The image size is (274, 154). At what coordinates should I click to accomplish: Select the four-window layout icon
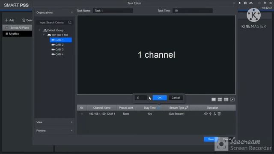(220, 100)
